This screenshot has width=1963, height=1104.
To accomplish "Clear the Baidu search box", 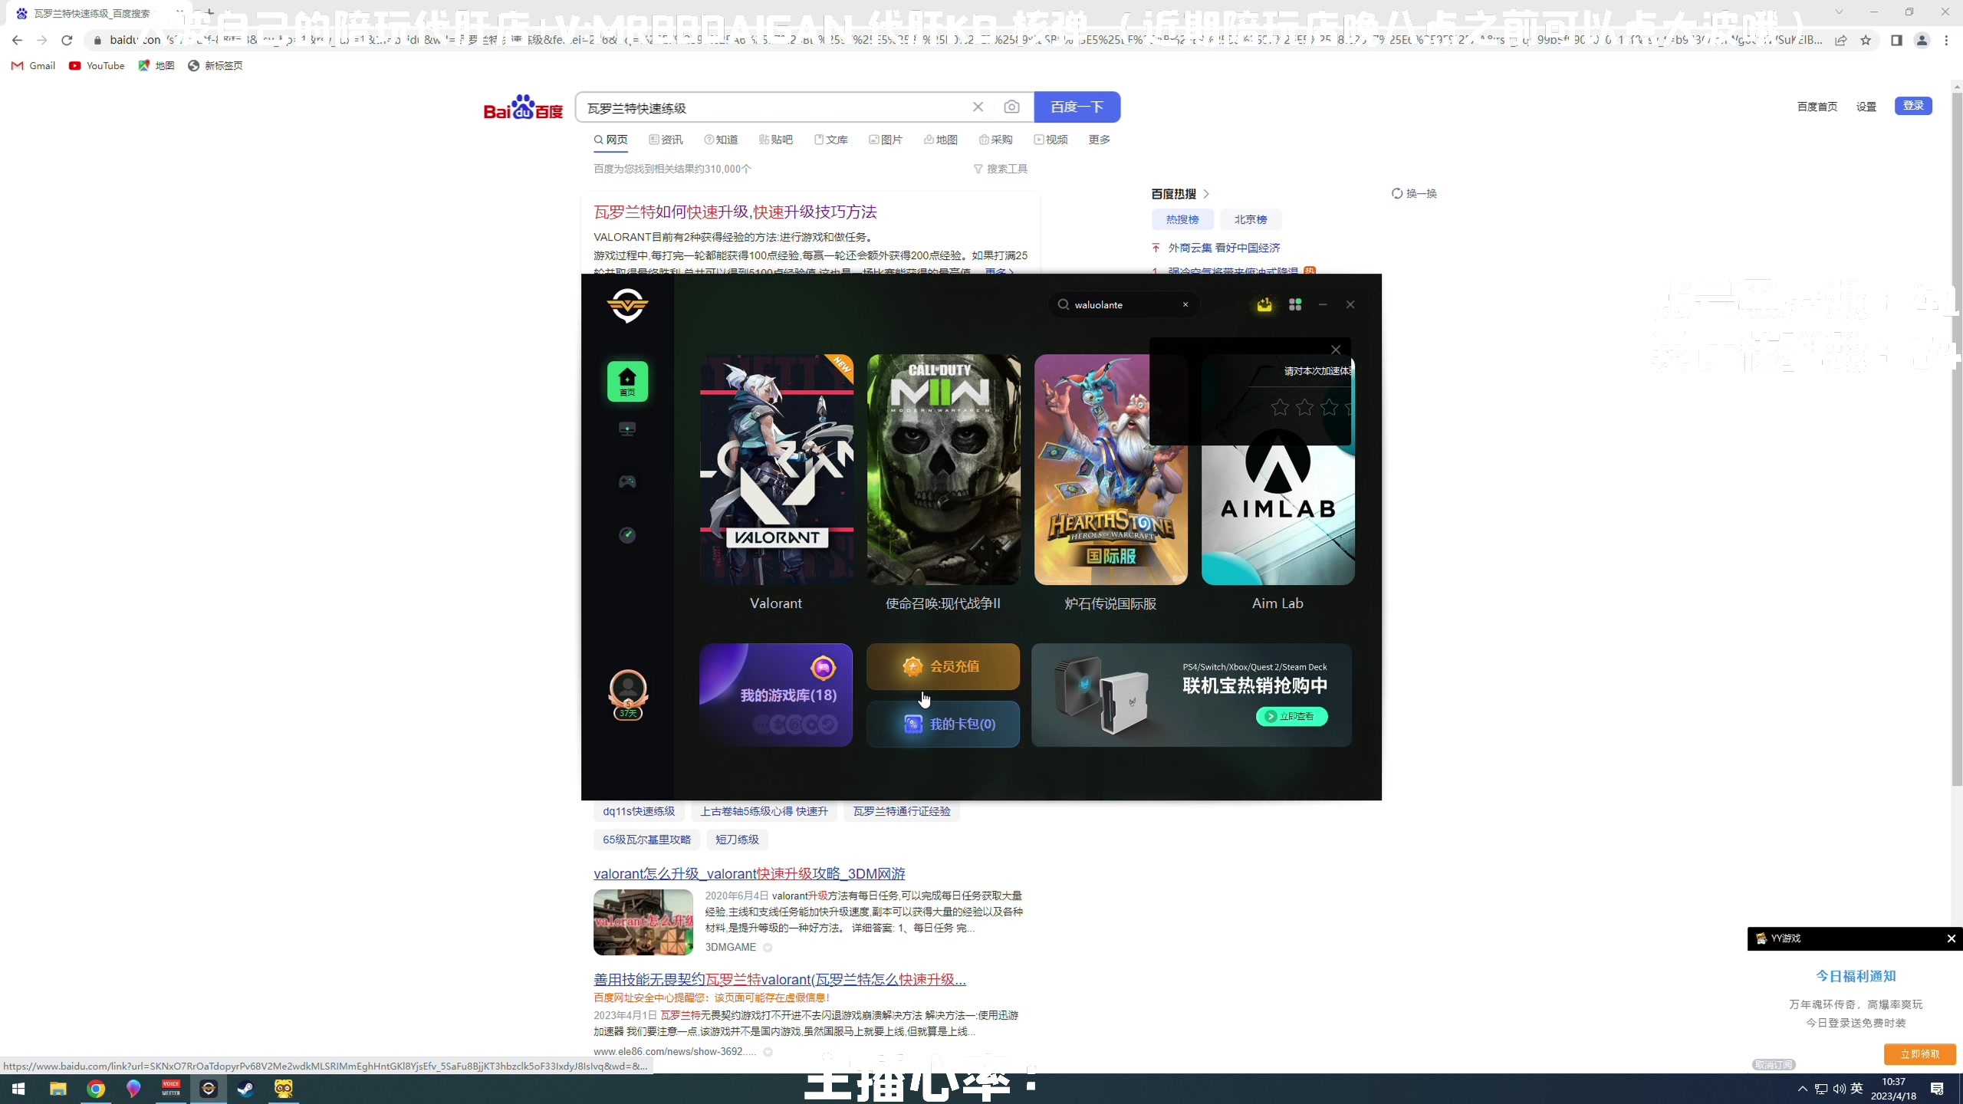I will pyautogui.click(x=978, y=107).
